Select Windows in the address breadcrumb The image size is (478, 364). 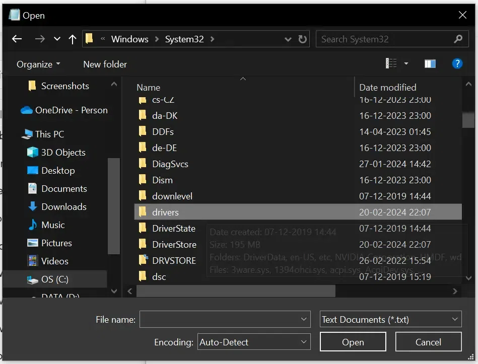(129, 39)
